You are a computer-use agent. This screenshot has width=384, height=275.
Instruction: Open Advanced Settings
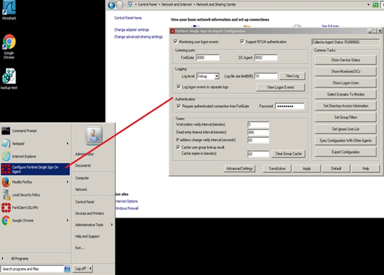[239, 169]
